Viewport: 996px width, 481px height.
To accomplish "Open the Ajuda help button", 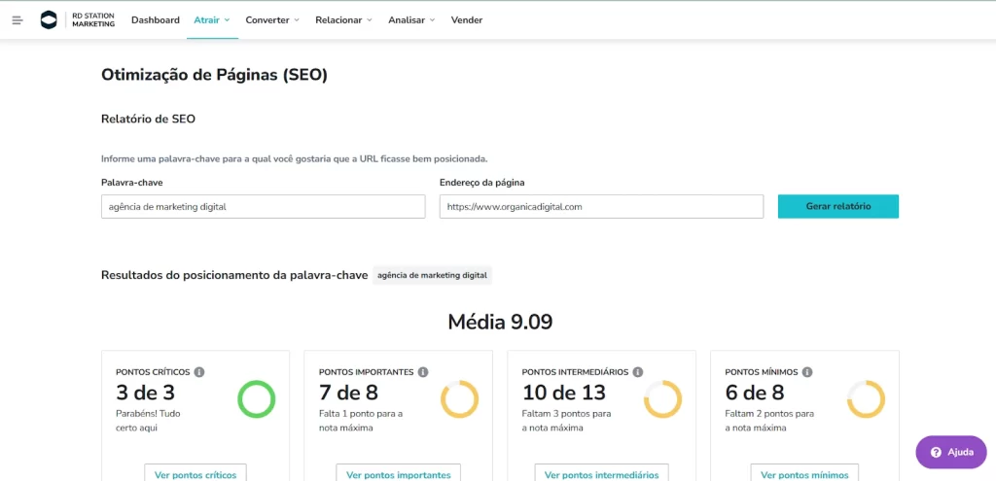I will (x=951, y=452).
